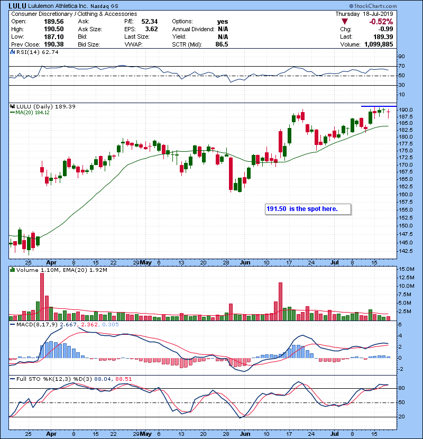
Task: Click the Prev Close value 190.38
Action: [54, 44]
